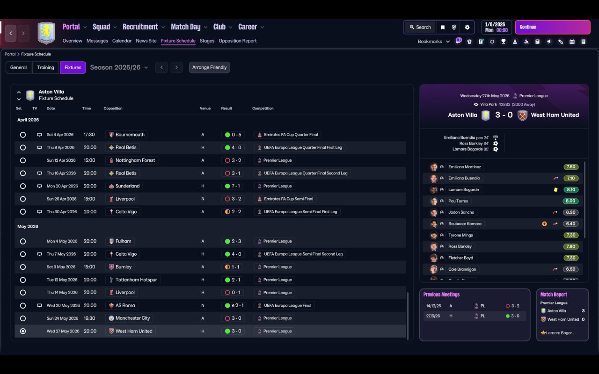599x374 pixels.
Task: Select the Sunderland fixture radio button
Action: tap(23, 186)
